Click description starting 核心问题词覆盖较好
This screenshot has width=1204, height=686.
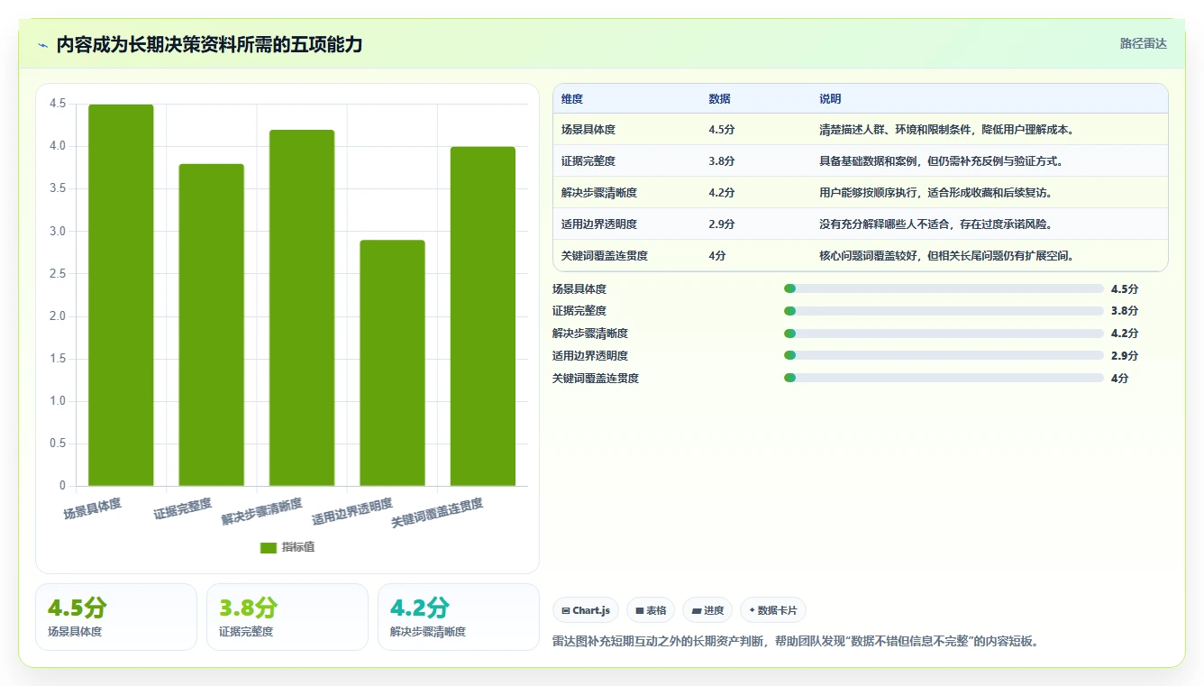tap(946, 256)
